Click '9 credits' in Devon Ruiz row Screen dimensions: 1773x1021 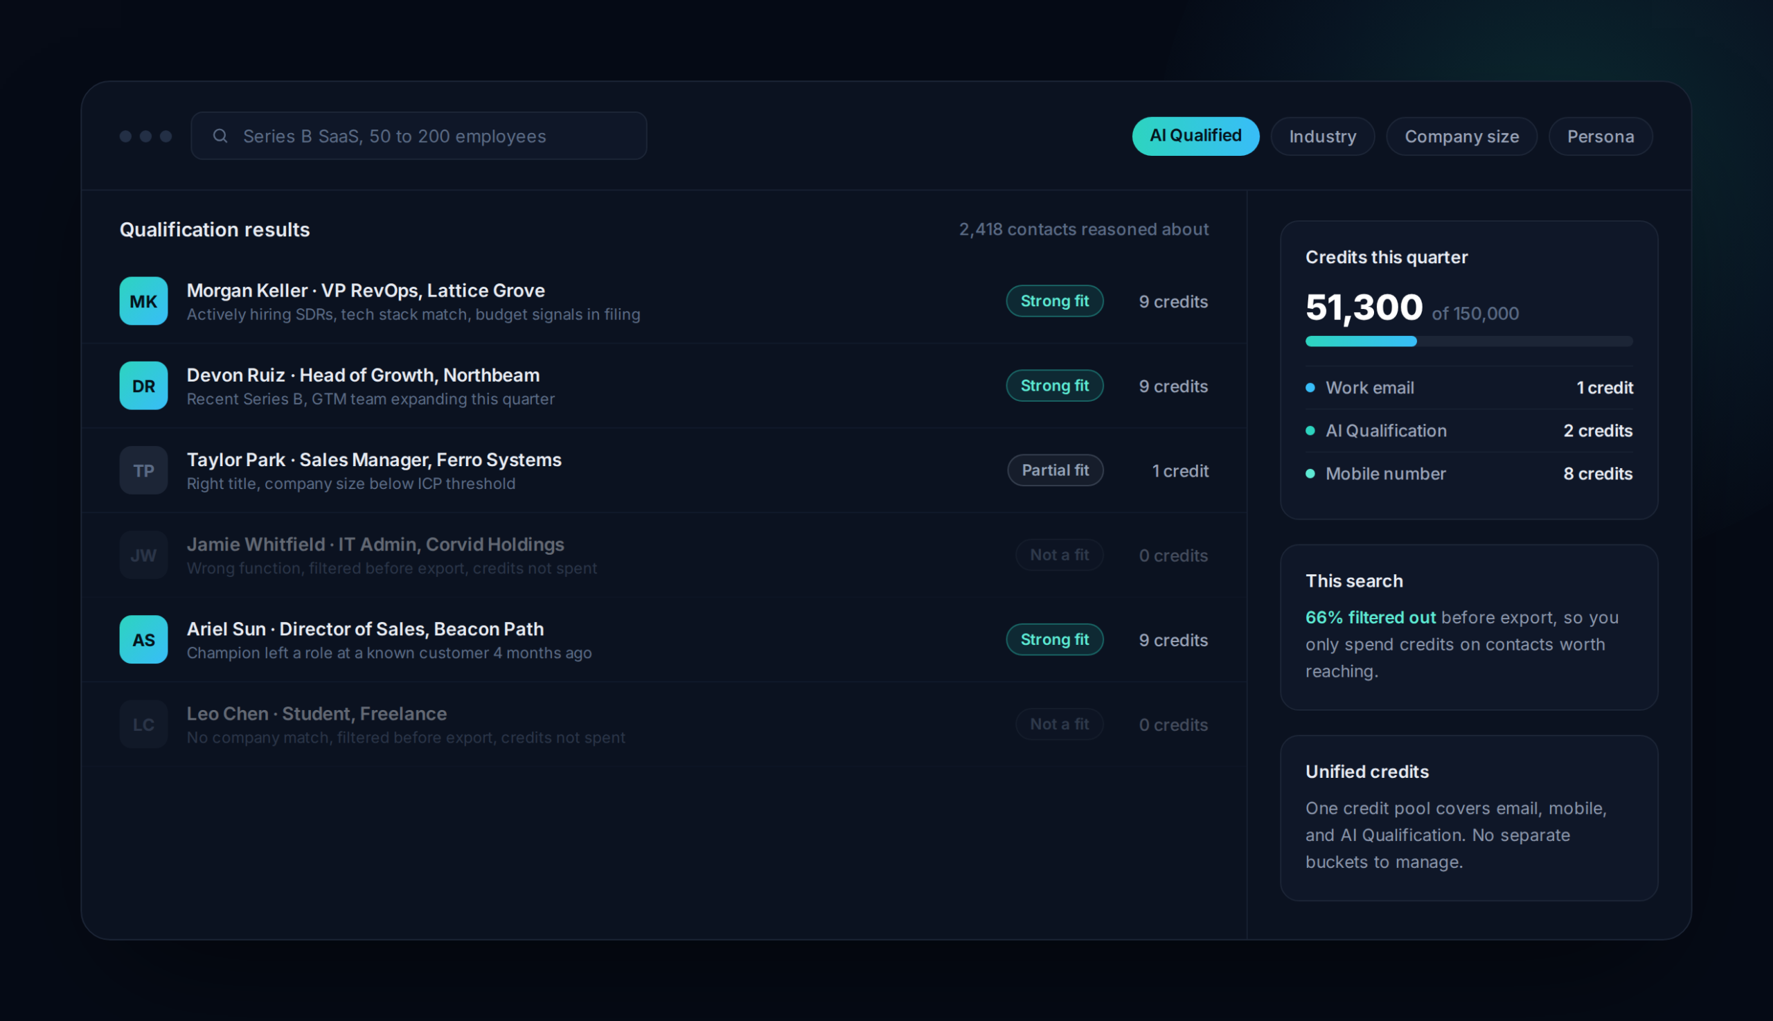tap(1173, 387)
